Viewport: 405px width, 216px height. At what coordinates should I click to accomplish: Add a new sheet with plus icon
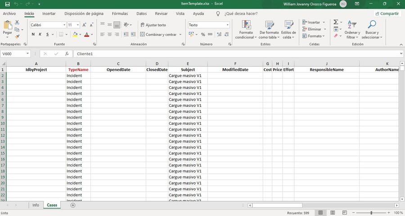[x=73, y=205]
